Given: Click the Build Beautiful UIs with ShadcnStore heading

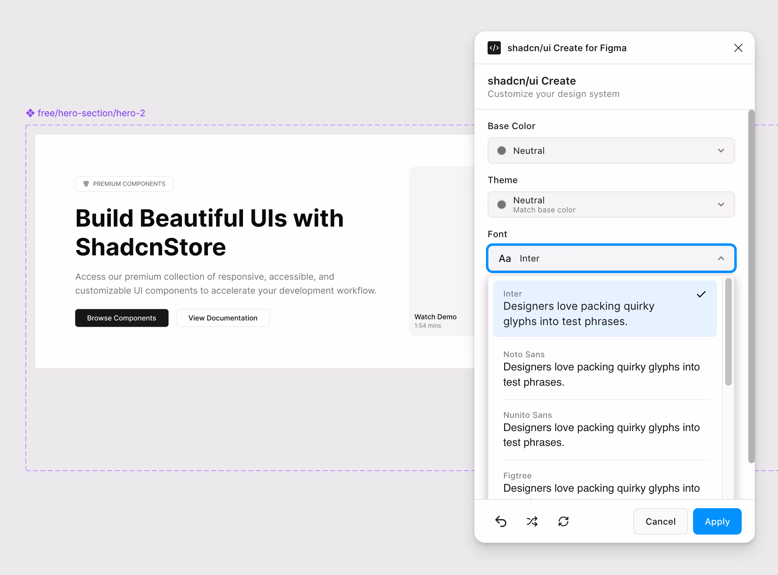Looking at the screenshot, I should [210, 232].
